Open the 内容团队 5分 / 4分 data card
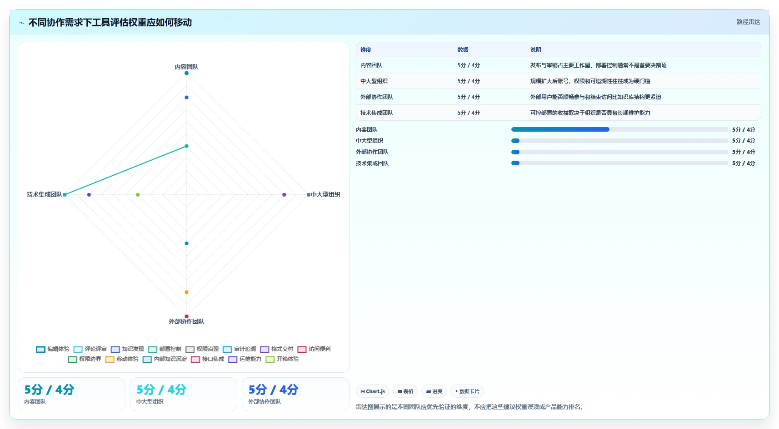The height and width of the screenshot is (429, 779). [71, 394]
